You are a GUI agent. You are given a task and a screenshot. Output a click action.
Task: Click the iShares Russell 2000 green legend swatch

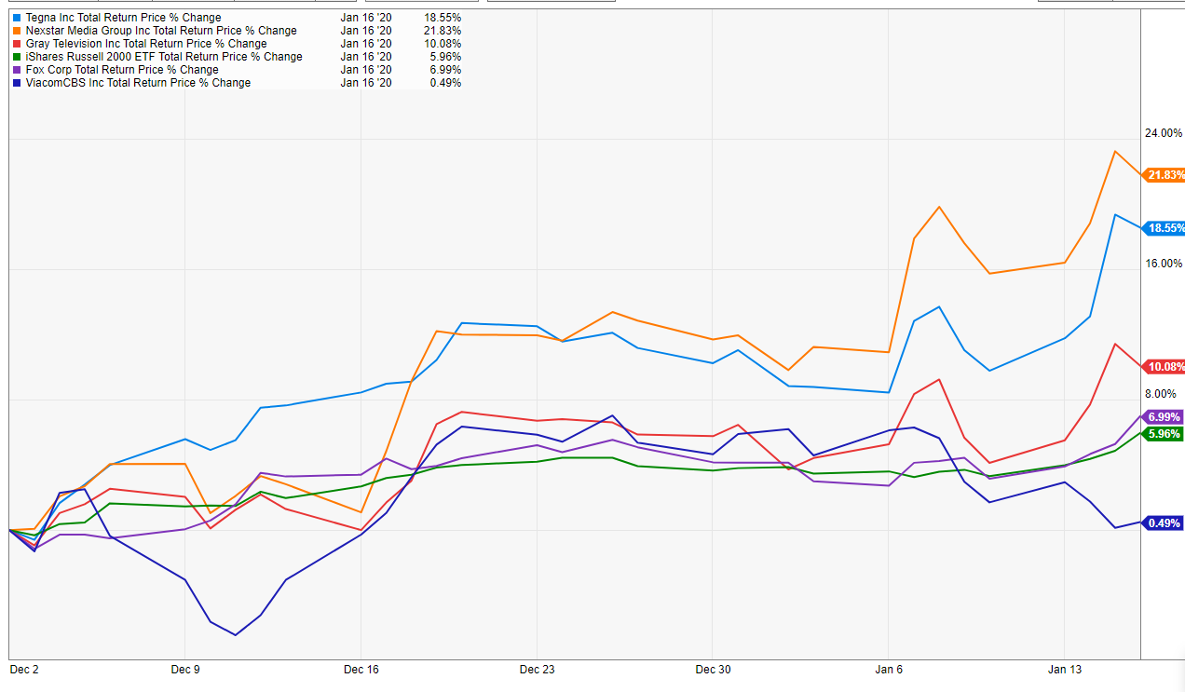(16, 57)
